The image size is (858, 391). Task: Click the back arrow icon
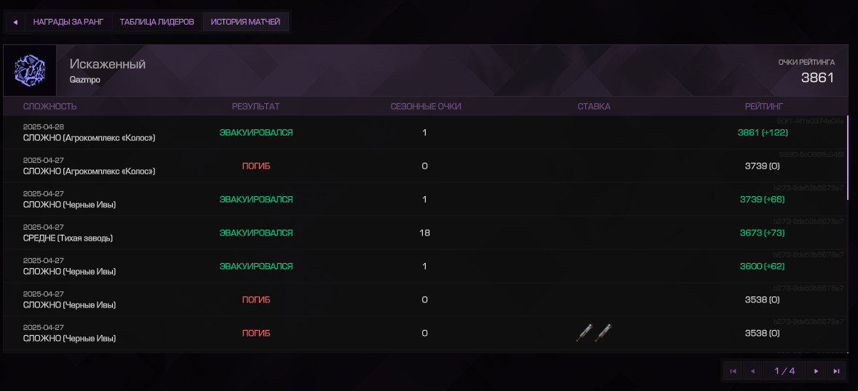click(x=15, y=23)
